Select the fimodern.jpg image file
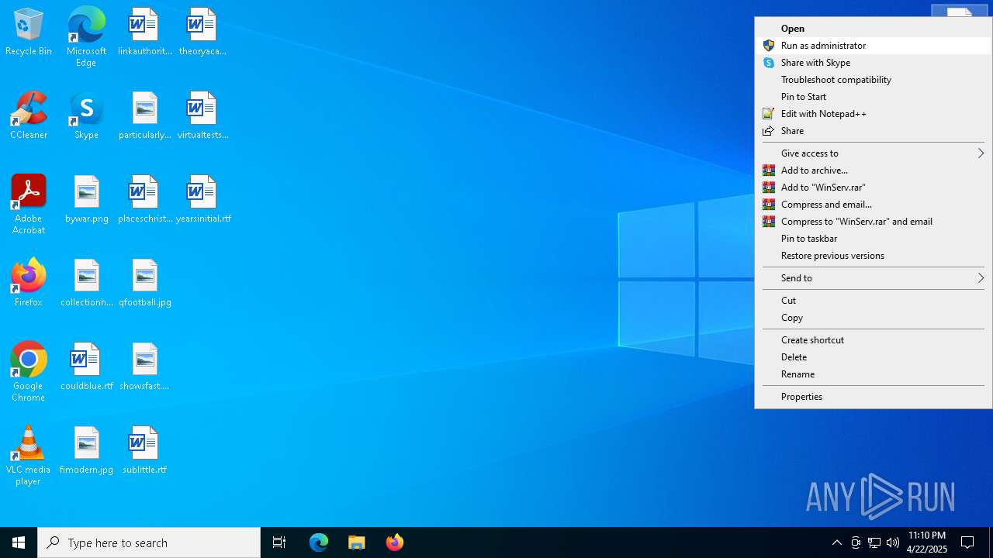Screen dimensions: 993x558 tap(86, 451)
